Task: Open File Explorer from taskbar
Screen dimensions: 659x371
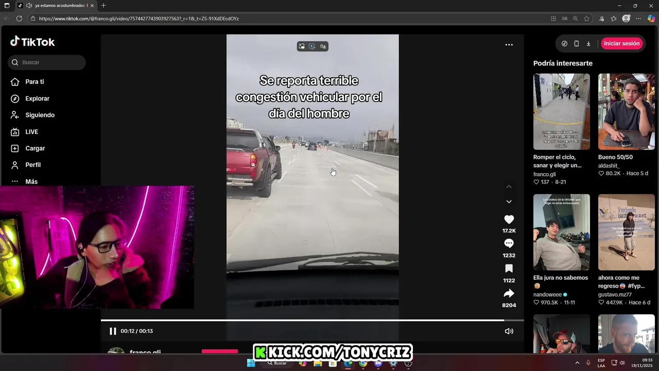Action: [318, 363]
